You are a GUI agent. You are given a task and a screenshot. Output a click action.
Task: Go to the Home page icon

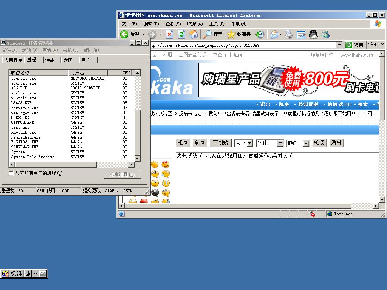pos(193,34)
